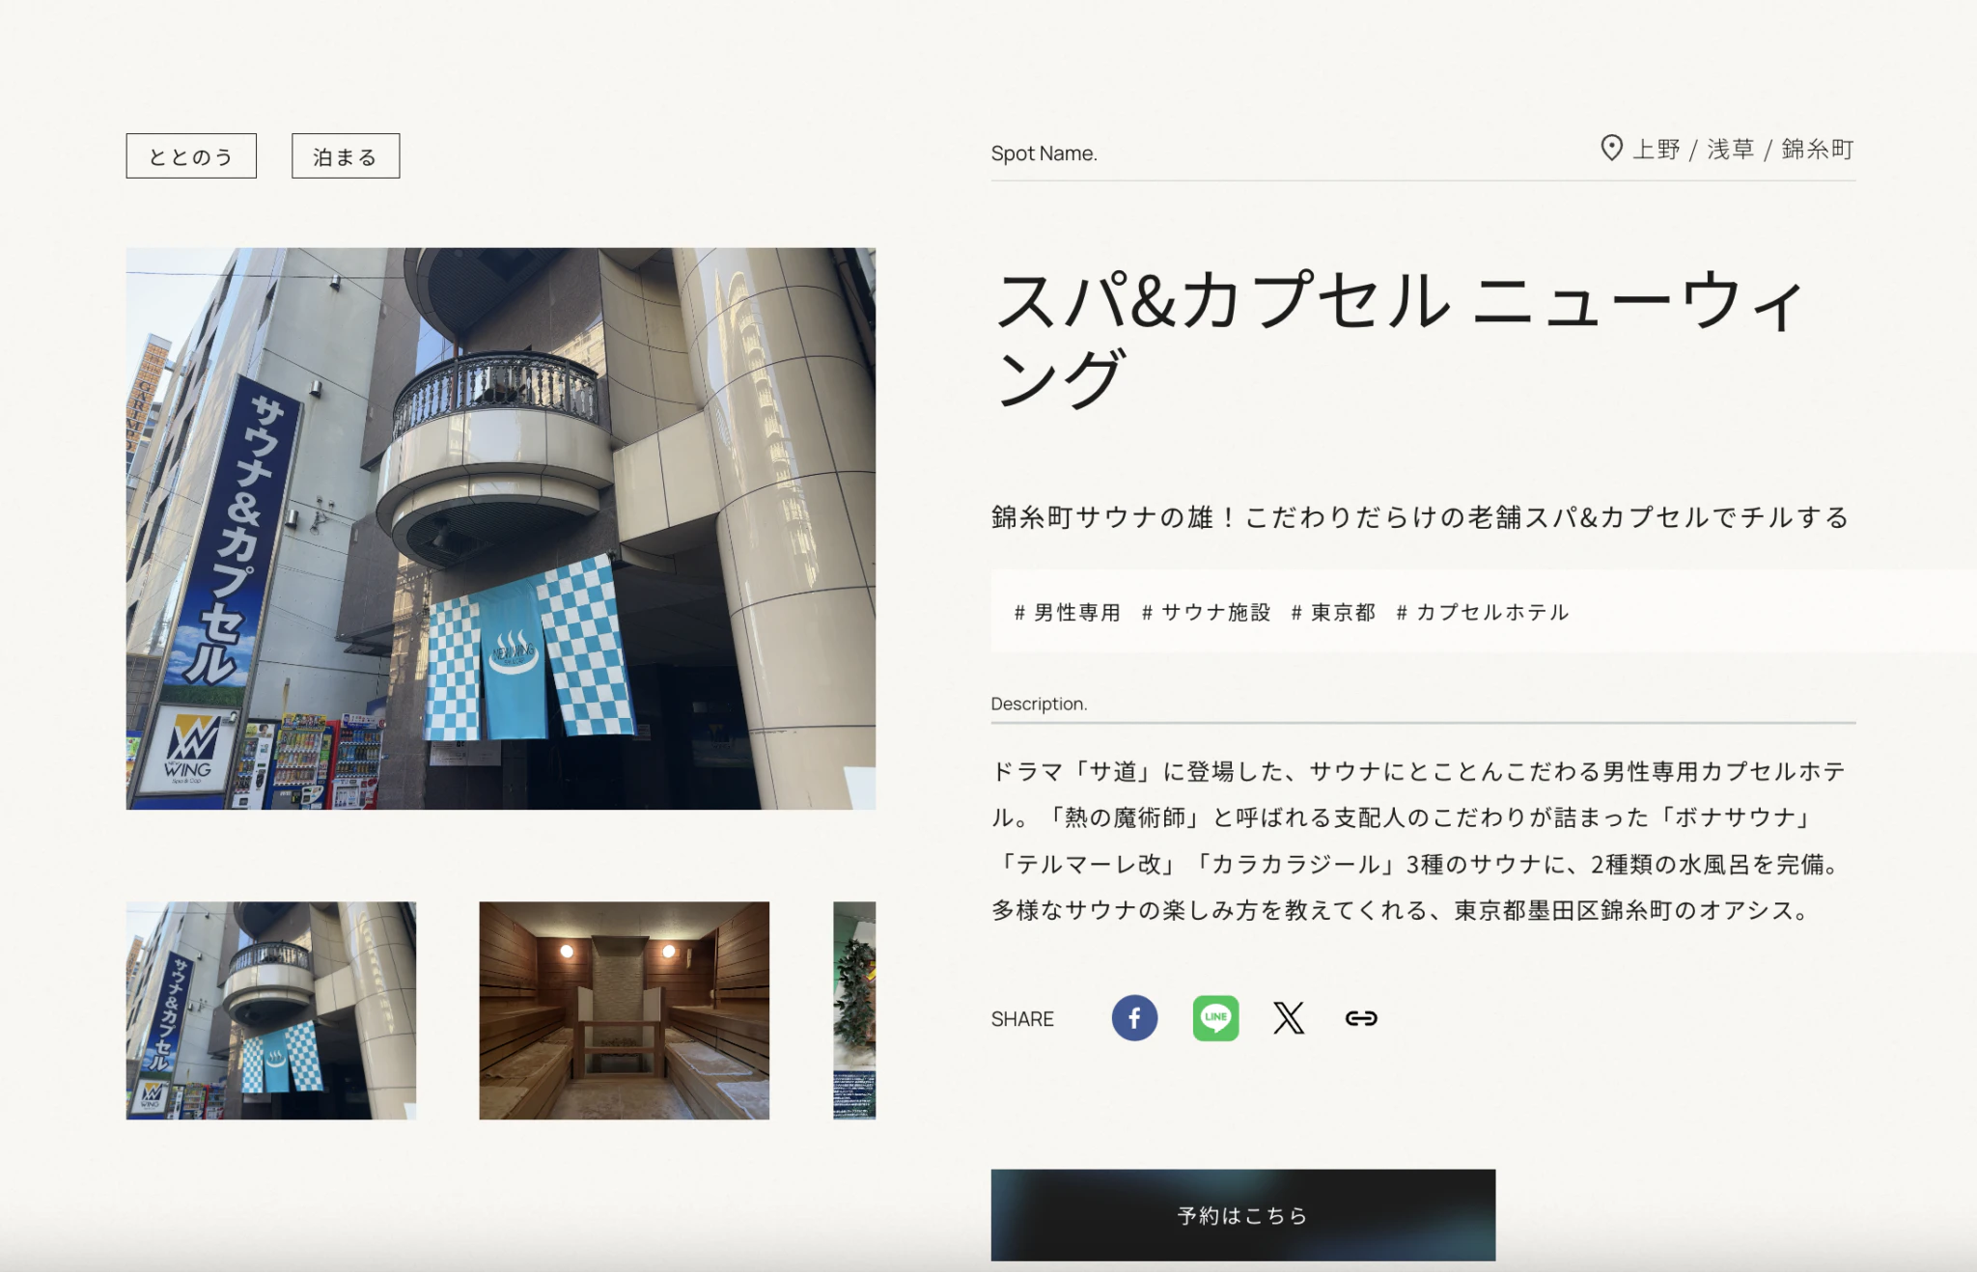Screen dimensions: 1977x1272
Task: Click the map pin location icon
Action: (1611, 148)
